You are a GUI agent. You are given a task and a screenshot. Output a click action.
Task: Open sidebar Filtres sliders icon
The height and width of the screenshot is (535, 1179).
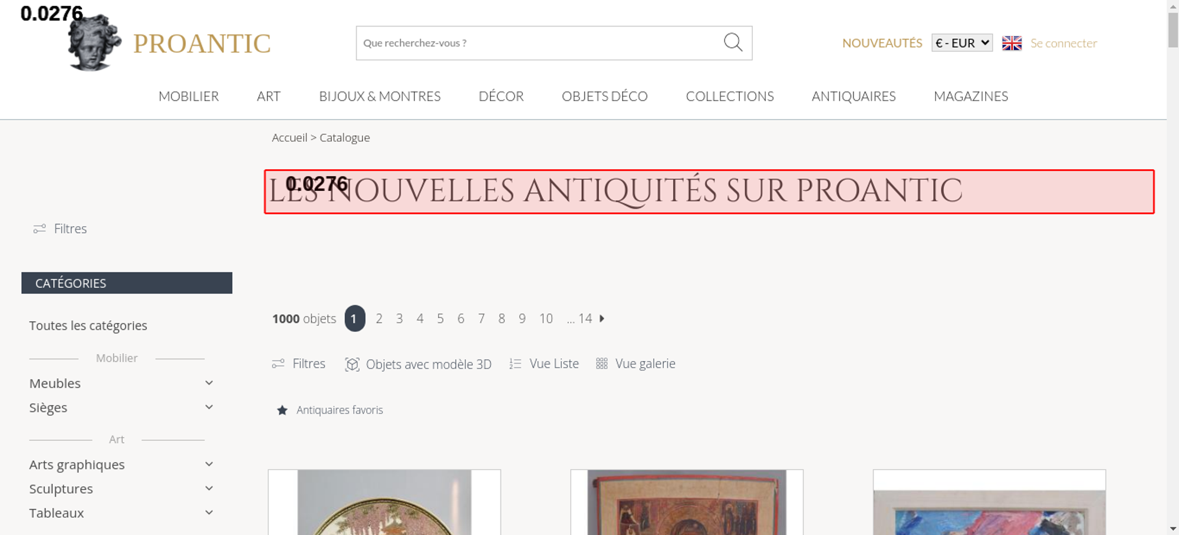[39, 229]
